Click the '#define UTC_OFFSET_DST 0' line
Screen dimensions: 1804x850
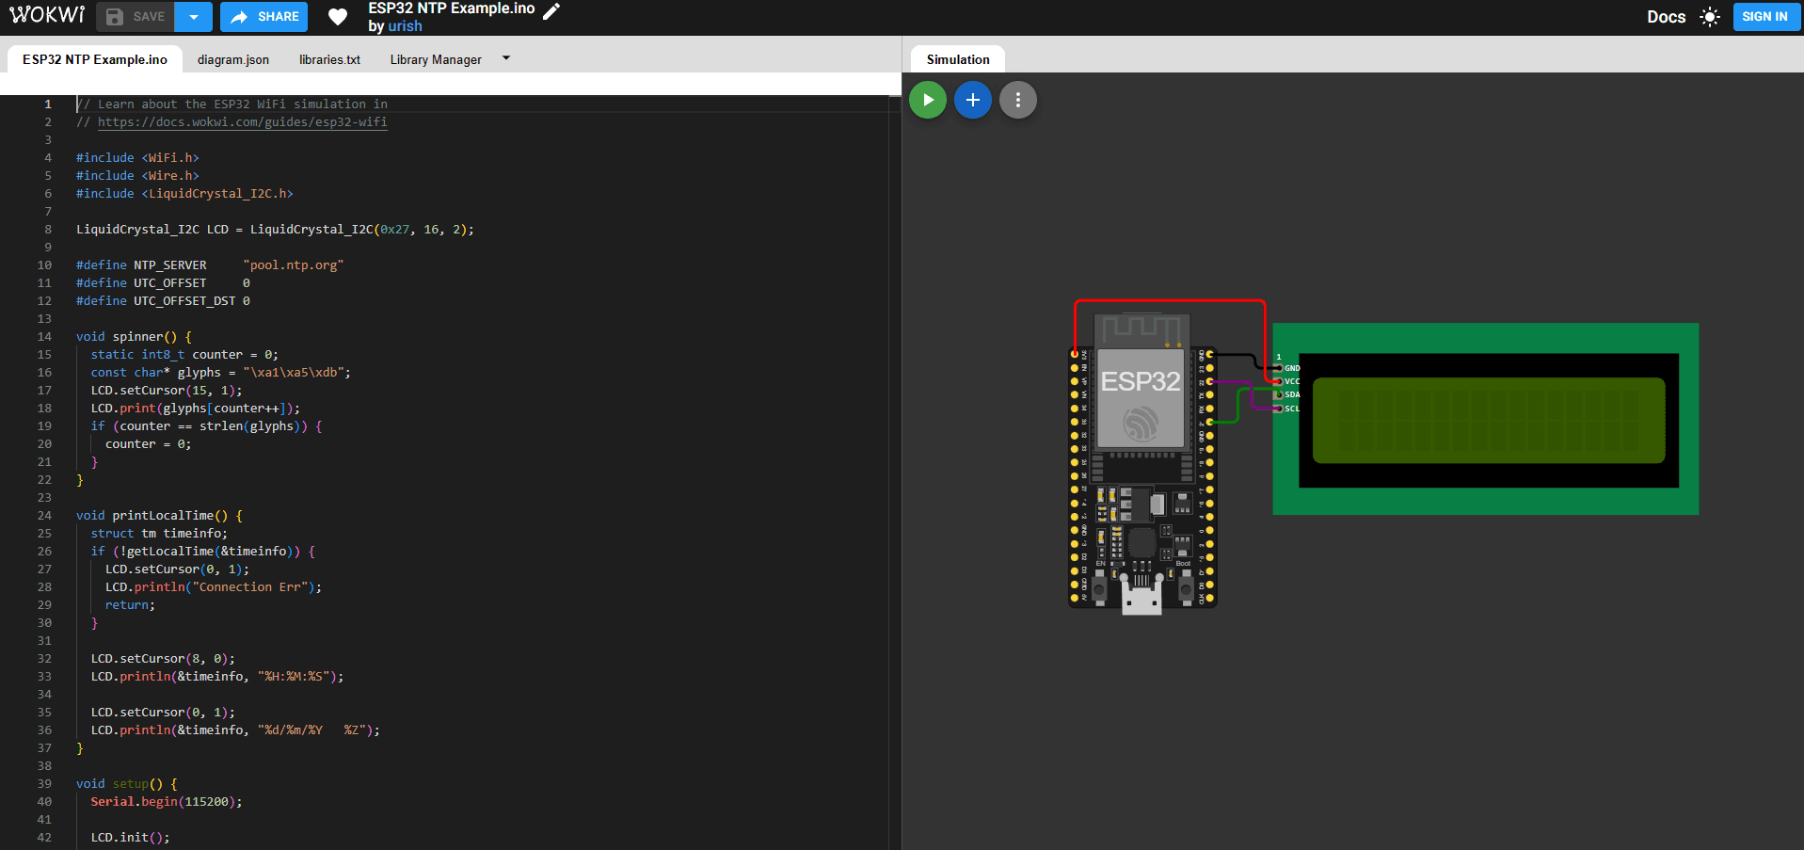pos(163,301)
